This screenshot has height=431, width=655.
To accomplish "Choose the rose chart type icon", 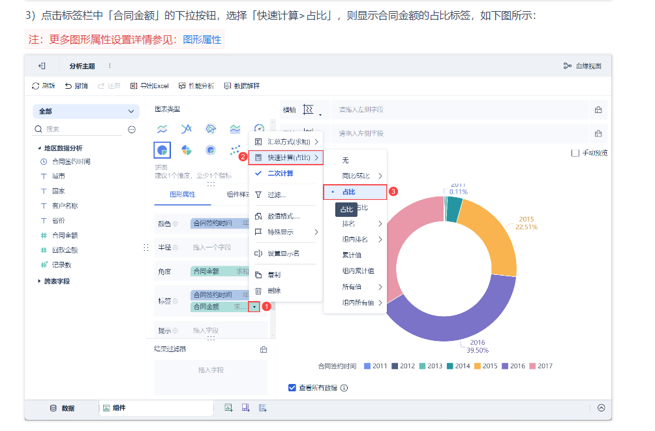I will click(187, 150).
